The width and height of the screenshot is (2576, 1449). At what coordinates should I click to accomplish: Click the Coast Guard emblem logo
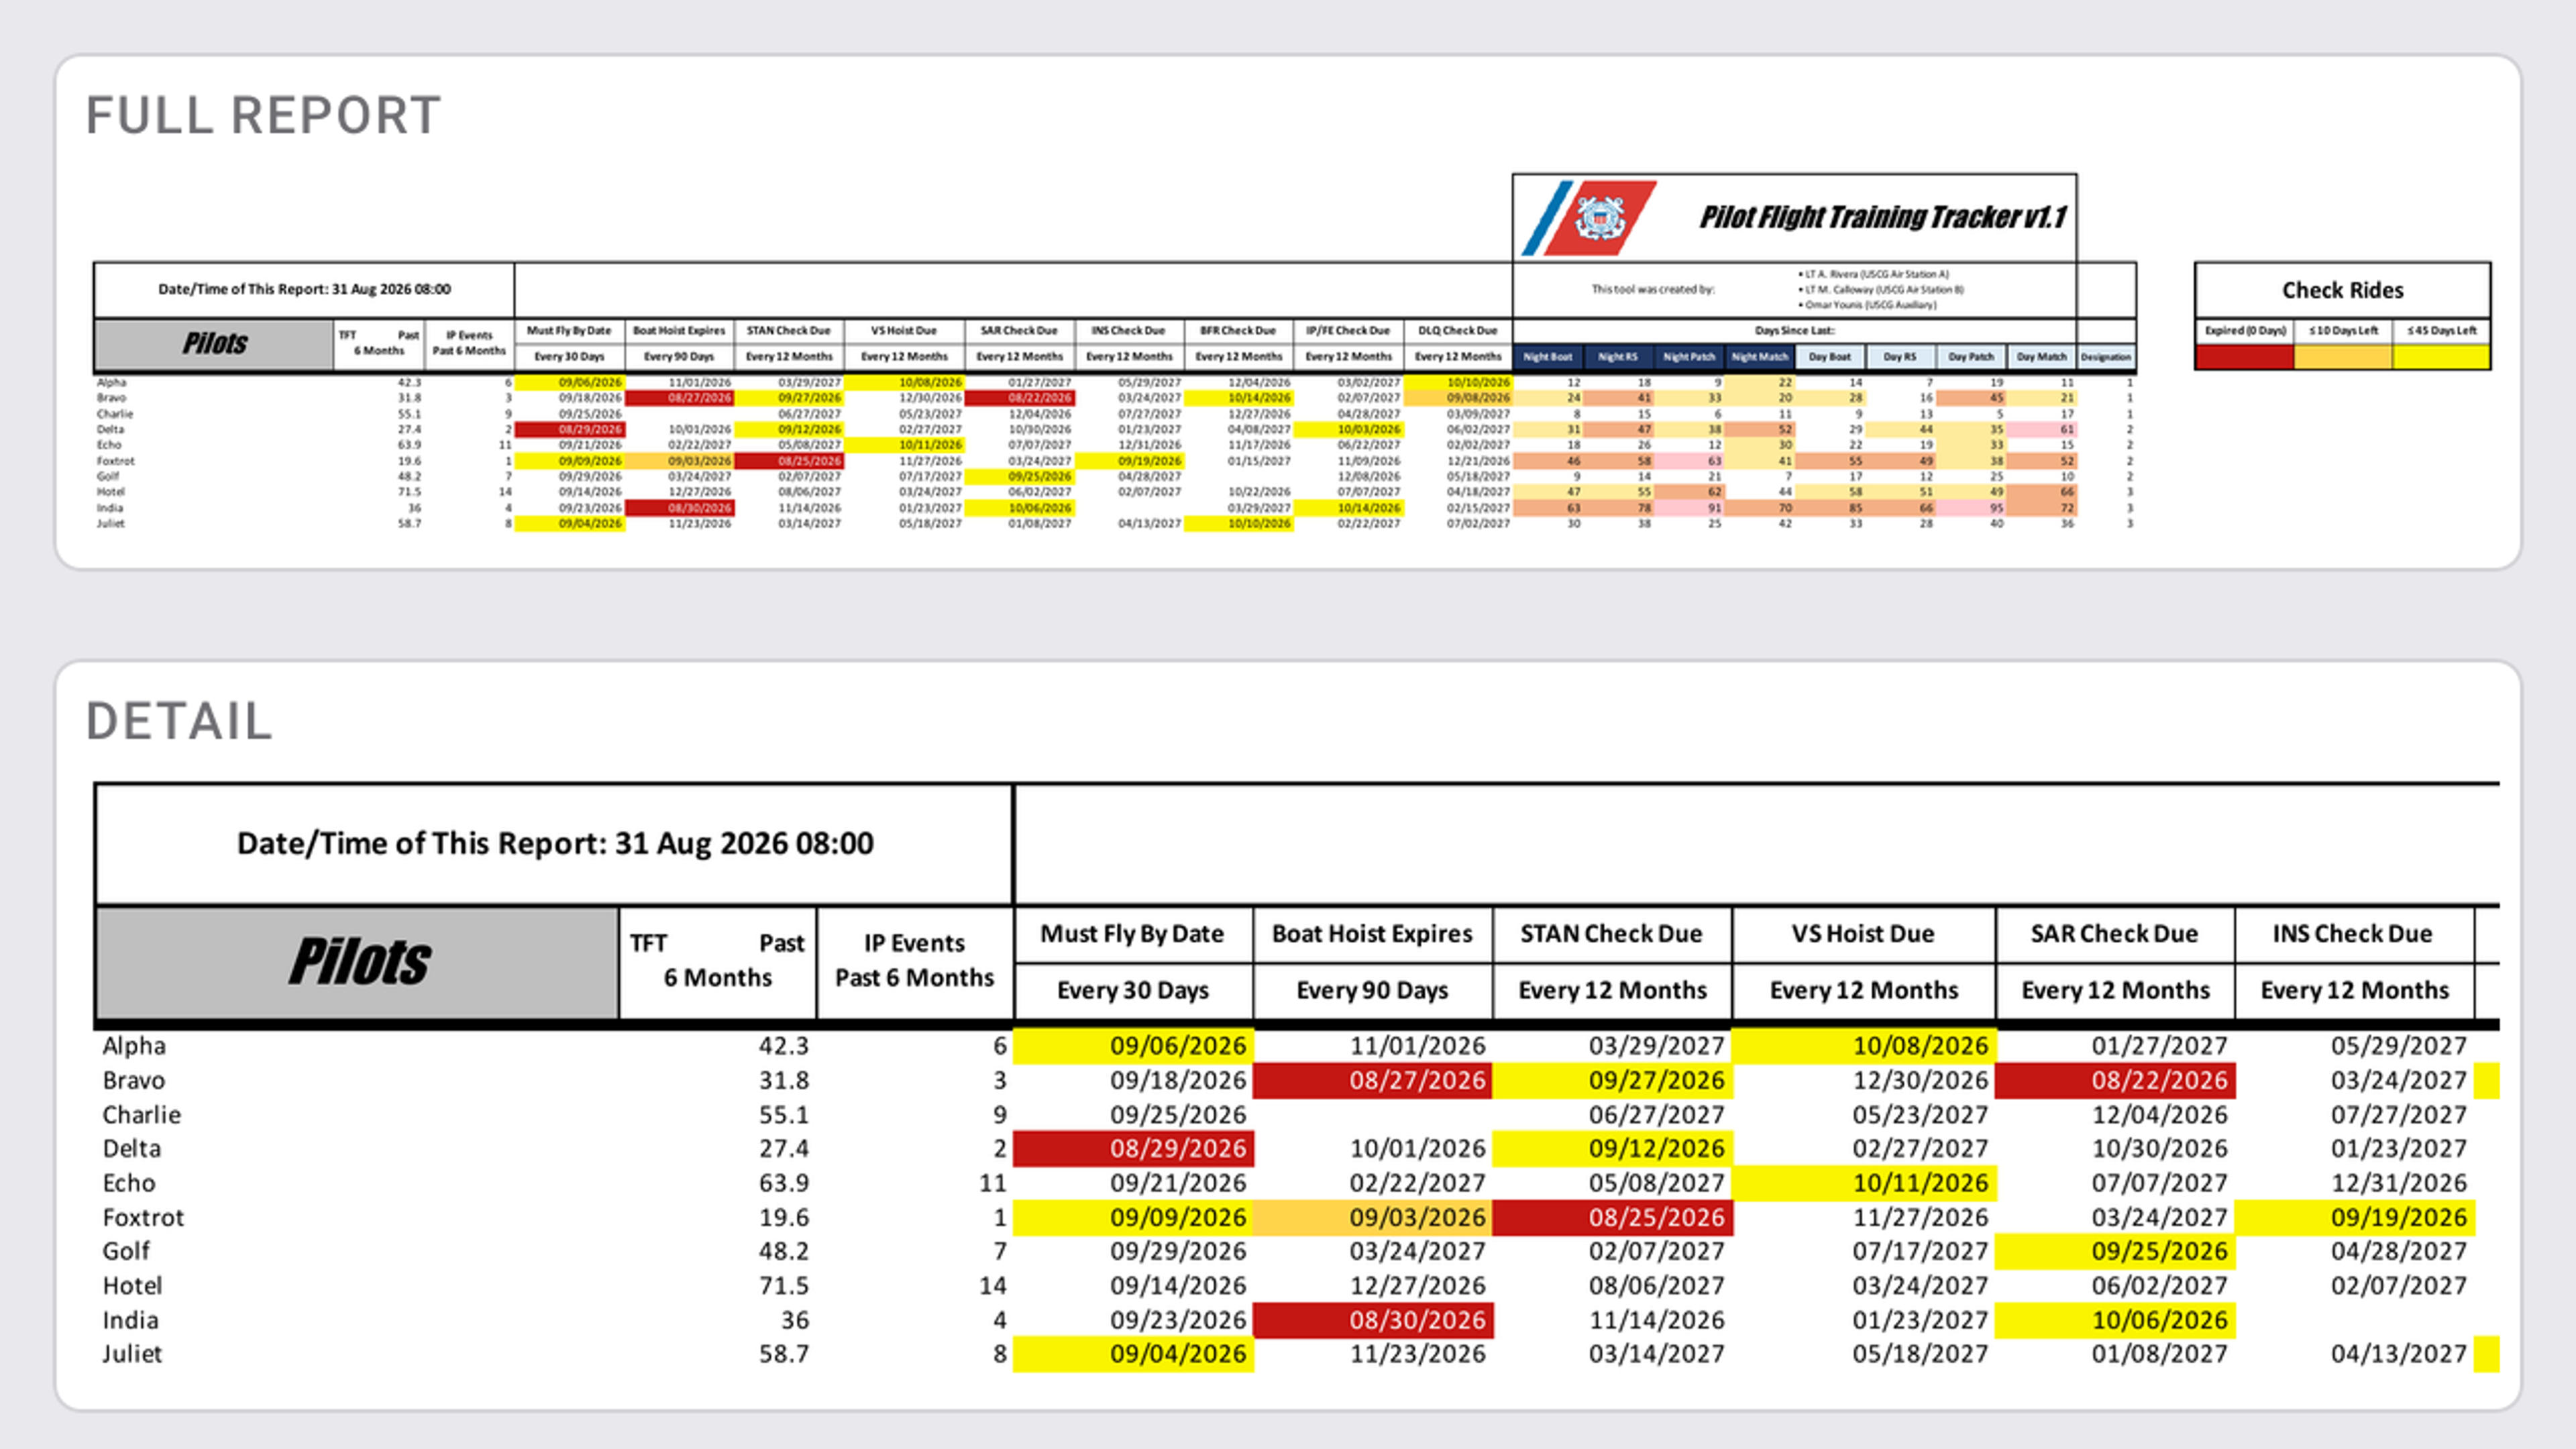[x=1590, y=217]
